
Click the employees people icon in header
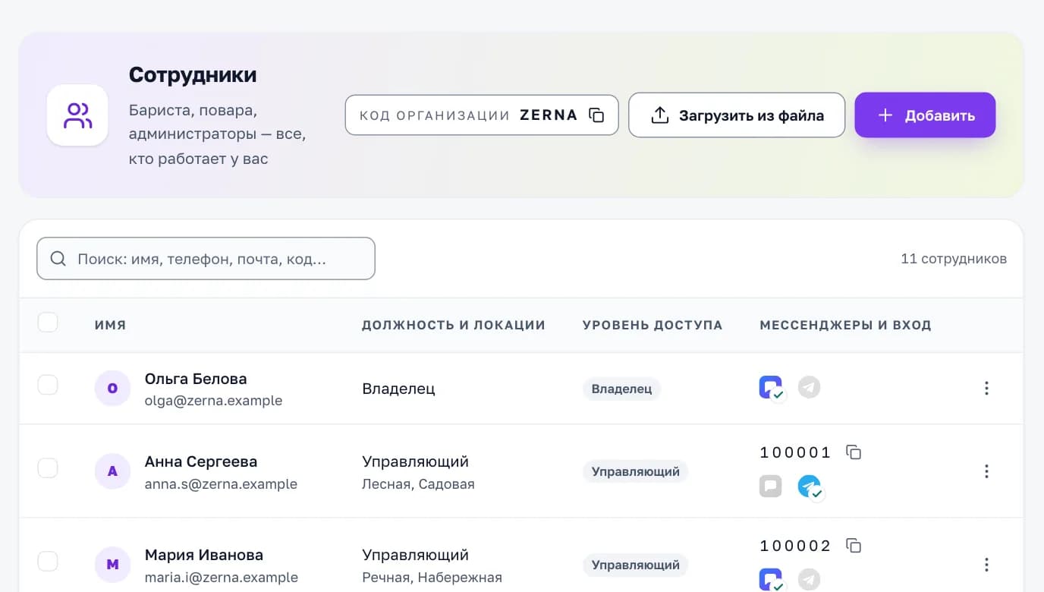[x=77, y=115]
